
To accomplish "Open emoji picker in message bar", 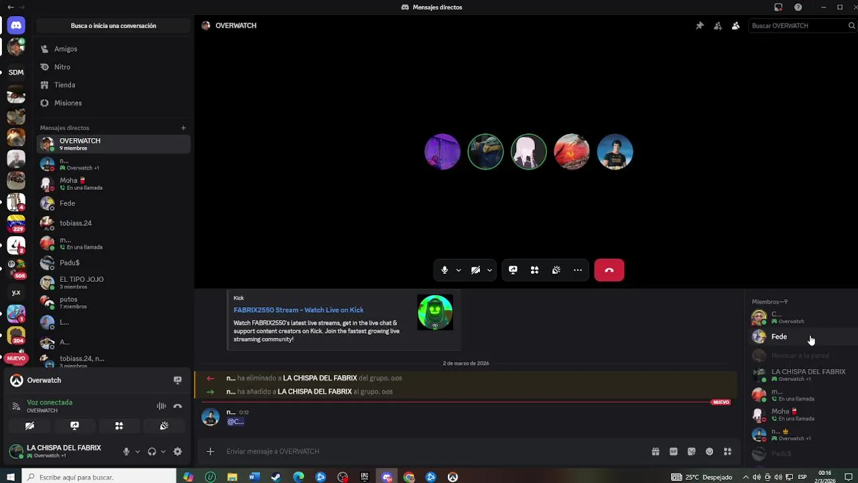I will 709,451.
